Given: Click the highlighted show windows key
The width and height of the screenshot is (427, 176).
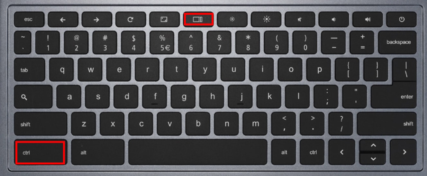Looking at the screenshot, I should tap(198, 19).
